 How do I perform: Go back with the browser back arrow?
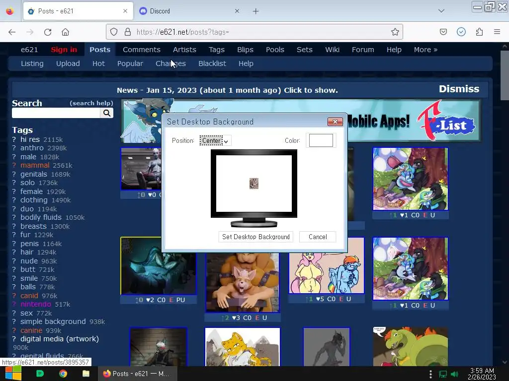[12, 32]
